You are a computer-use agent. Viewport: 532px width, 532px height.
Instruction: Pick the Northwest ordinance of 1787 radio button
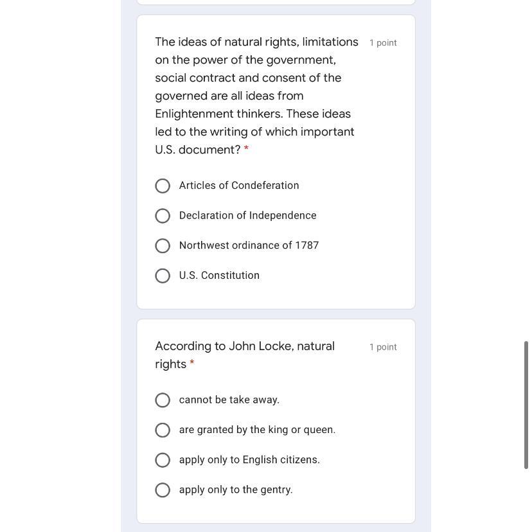coord(163,246)
